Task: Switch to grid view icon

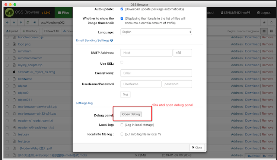Action: [x=271, y=31]
